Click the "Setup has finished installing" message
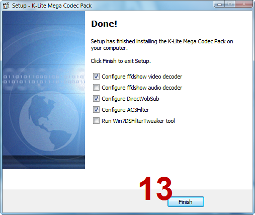Viewport: 255px width, 215px height. pyautogui.click(x=162, y=45)
